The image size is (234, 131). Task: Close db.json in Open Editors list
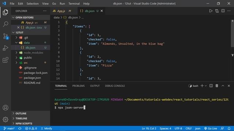[x=18, y=28]
